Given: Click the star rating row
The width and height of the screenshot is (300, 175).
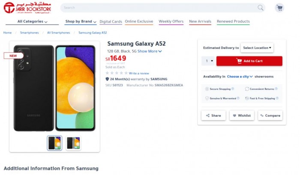Looking at the screenshot, I should pyautogui.click(x=117, y=73).
